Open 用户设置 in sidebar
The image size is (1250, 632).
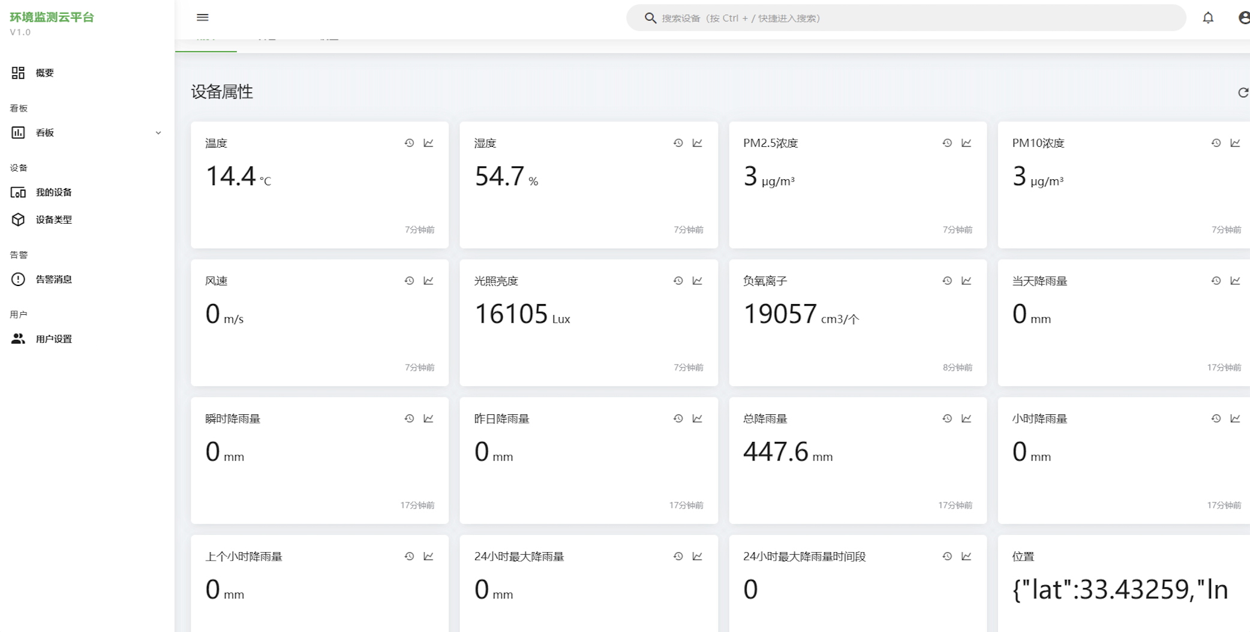coord(87,339)
